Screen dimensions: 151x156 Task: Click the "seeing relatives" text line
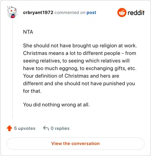[76, 61]
